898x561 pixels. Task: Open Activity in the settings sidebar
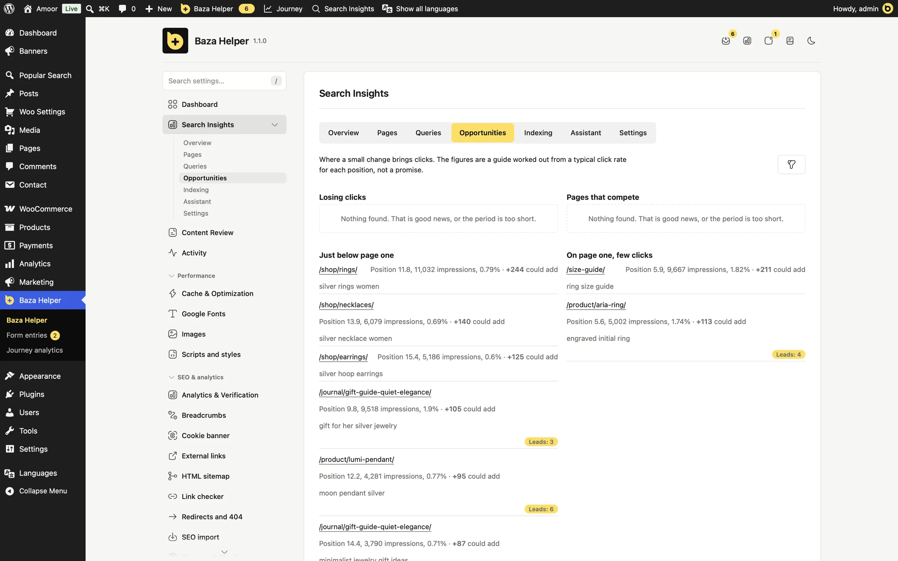coord(224,253)
